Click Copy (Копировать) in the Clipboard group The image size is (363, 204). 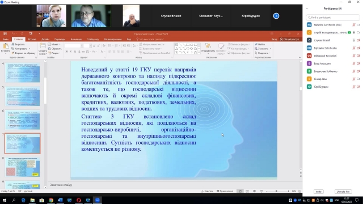[x=21, y=49]
